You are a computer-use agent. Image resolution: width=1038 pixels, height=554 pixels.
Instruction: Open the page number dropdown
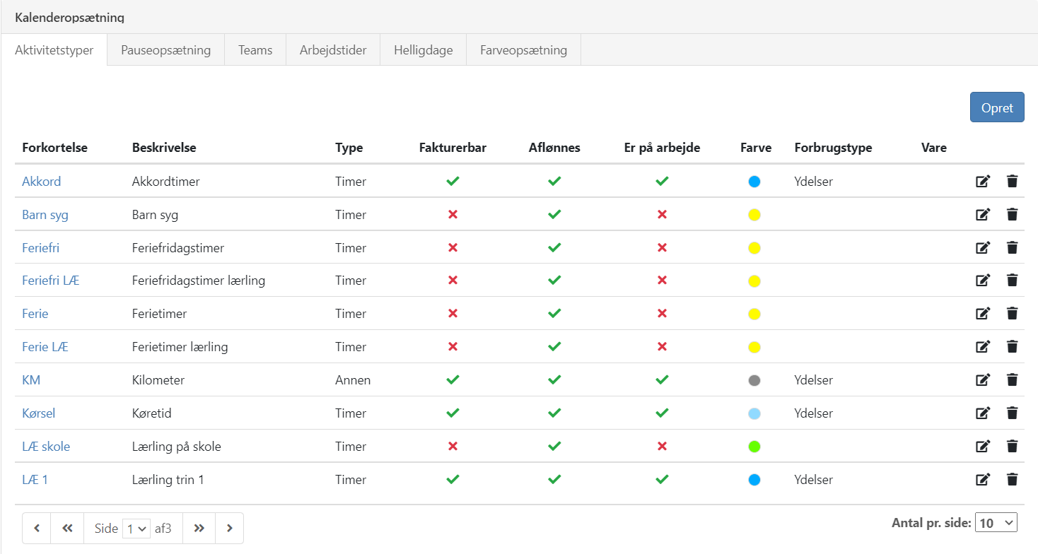click(136, 529)
